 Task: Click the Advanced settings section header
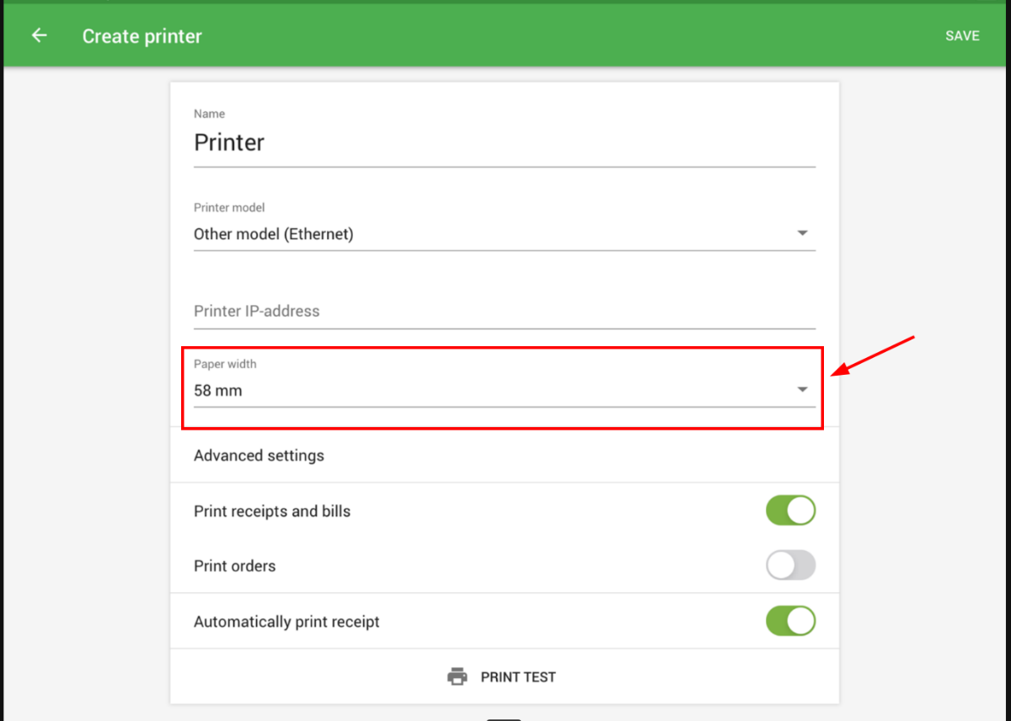pos(259,455)
